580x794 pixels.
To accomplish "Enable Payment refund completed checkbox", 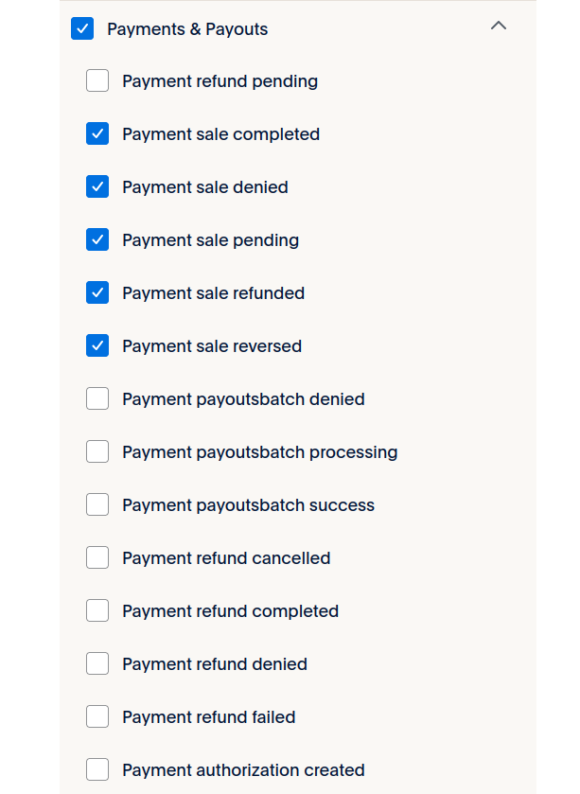I will 97,611.
